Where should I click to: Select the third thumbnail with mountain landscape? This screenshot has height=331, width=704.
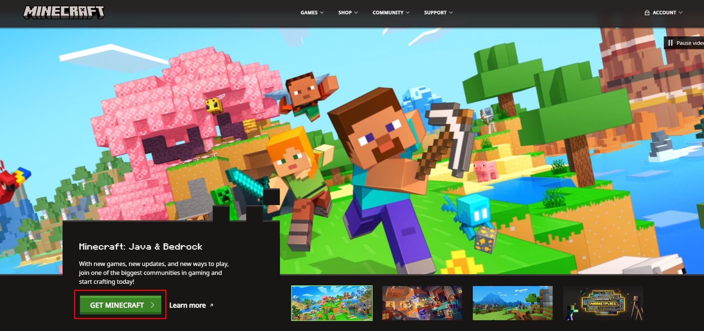click(513, 303)
